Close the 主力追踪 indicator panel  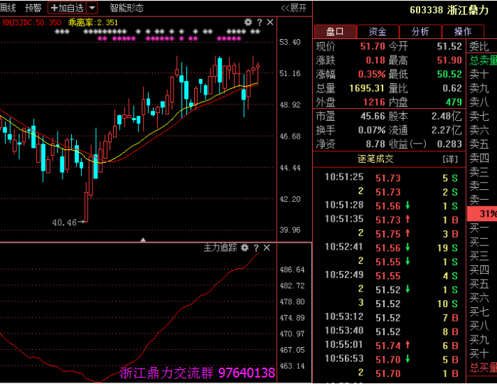point(267,247)
